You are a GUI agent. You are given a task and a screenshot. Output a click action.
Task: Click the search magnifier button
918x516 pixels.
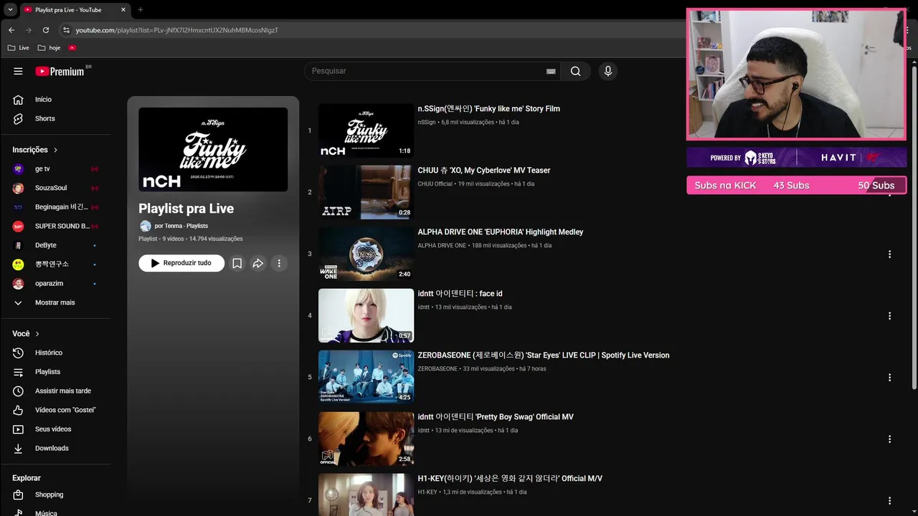576,71
